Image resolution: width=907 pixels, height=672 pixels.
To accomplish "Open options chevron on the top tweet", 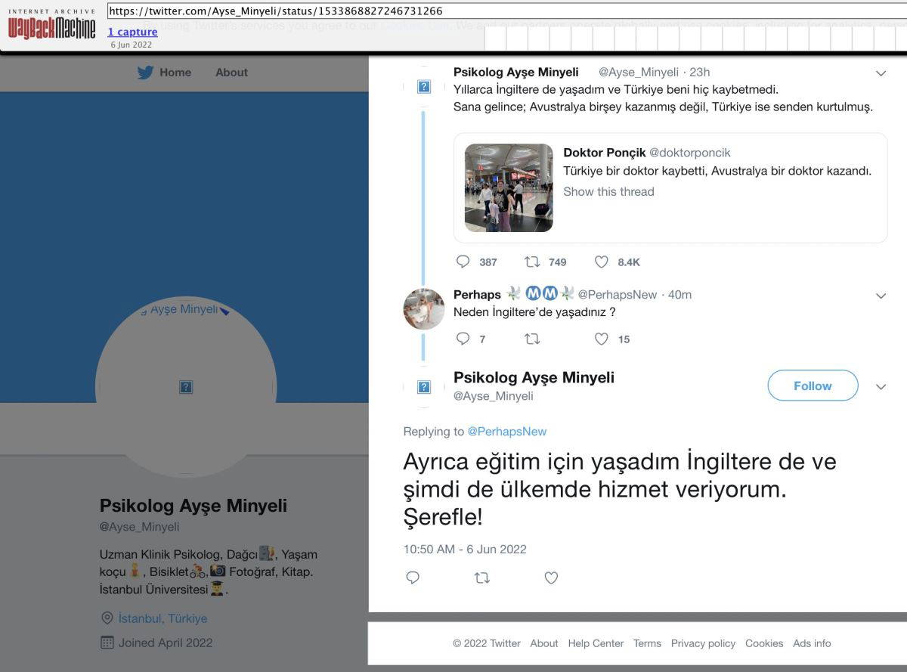I will click(881, 73).
